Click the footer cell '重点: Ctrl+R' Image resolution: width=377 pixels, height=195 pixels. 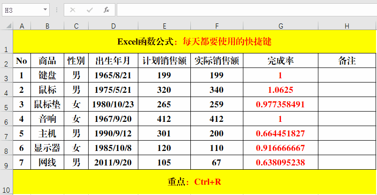tap(194, 182)
